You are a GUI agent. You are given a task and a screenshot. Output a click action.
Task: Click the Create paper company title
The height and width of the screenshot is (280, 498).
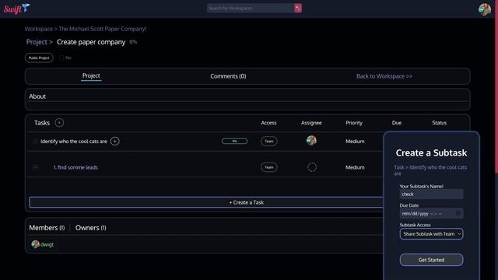91,42
